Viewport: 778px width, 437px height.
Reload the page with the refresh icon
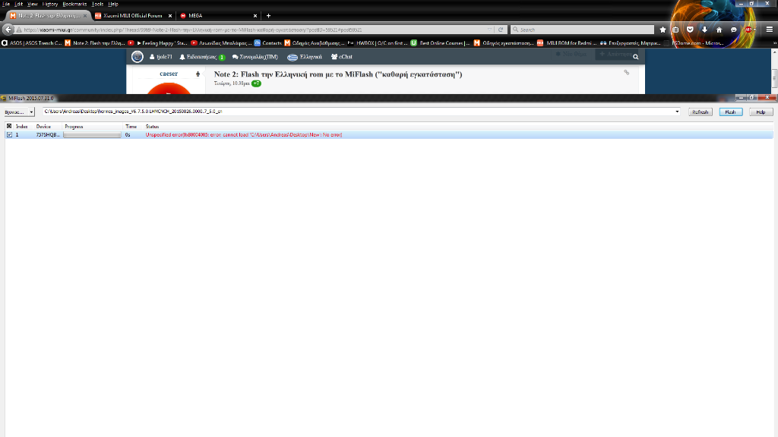pyautogui.click(x=501, y=30)
